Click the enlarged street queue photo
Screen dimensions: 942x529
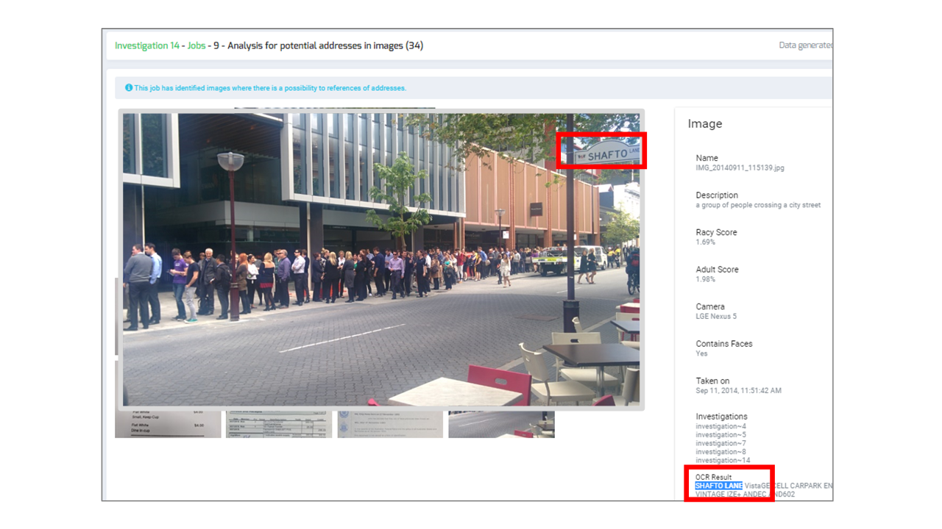point(381,259)
